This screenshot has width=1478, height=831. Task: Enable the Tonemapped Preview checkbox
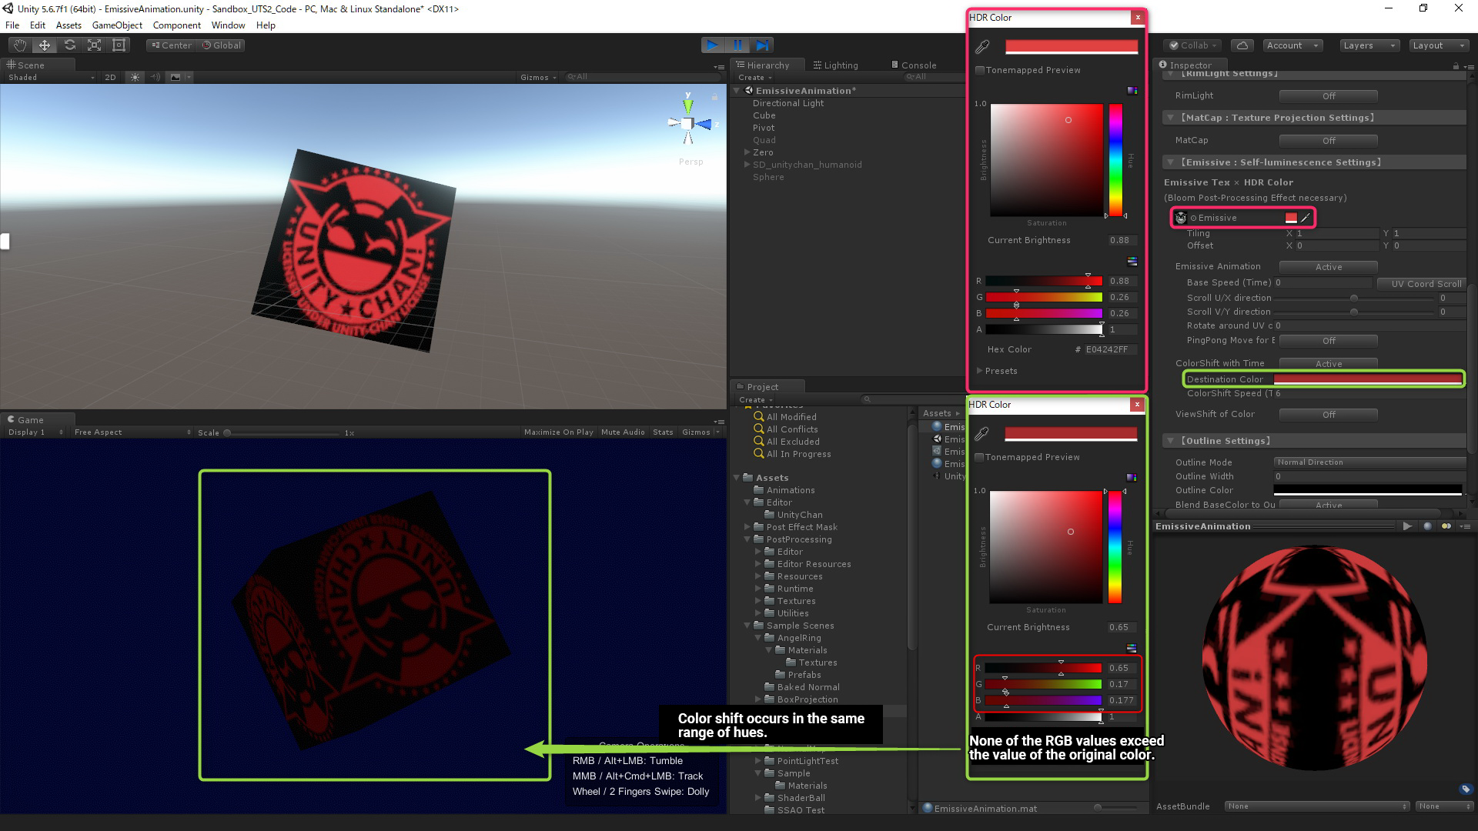[x=978, y=70]
